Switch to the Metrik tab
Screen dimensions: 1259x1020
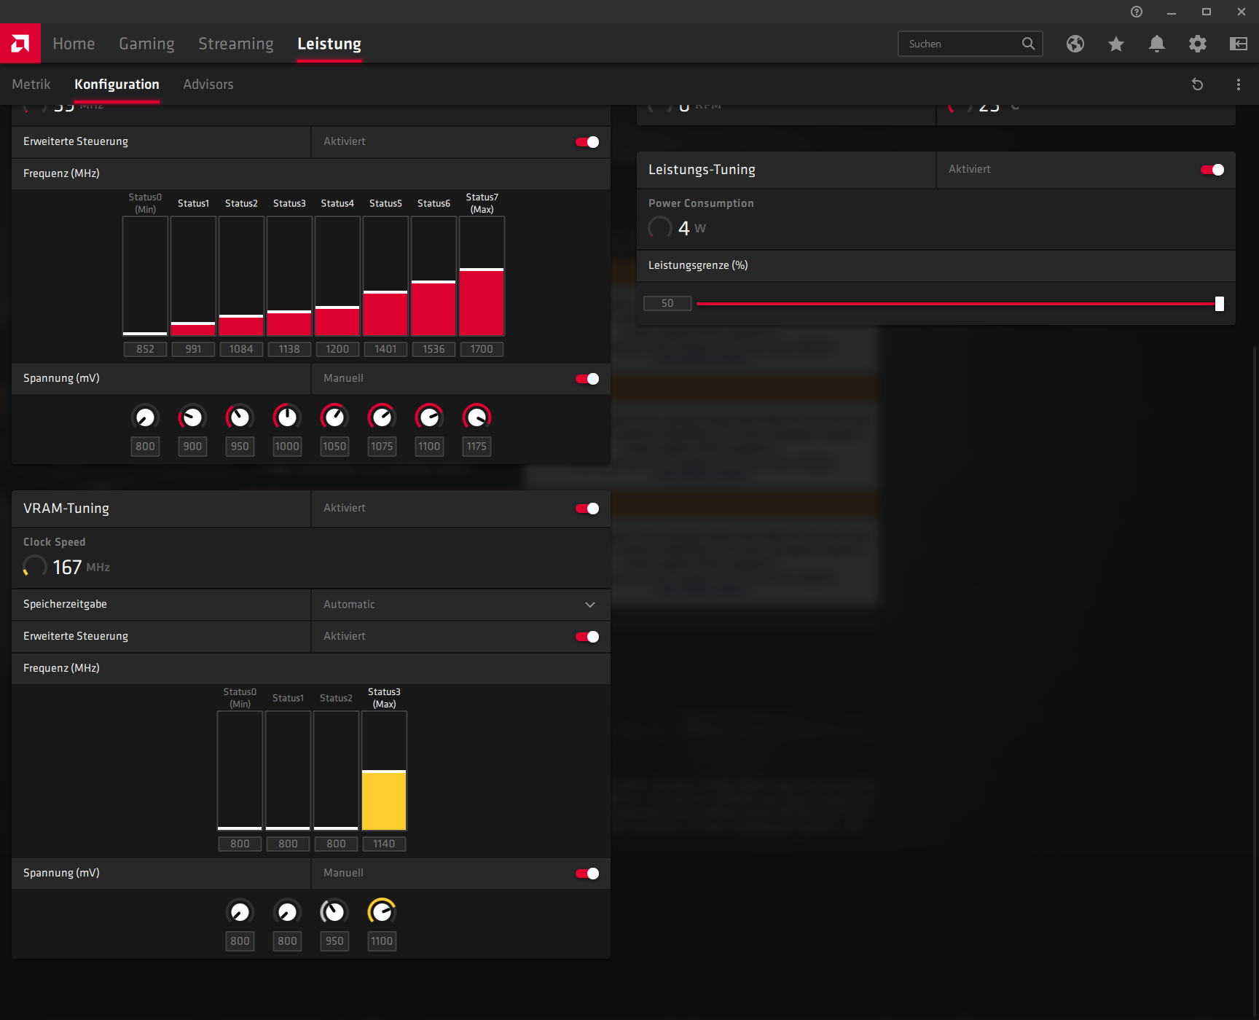[31, 84]
